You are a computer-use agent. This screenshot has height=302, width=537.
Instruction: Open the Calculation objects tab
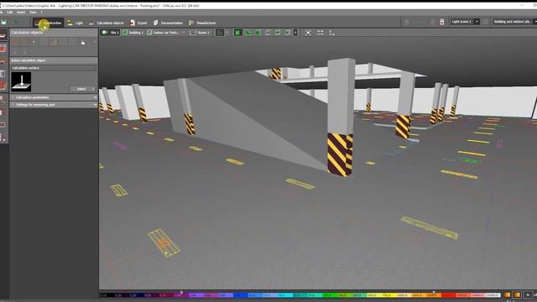pyautogui.click(x=107, y=23)
